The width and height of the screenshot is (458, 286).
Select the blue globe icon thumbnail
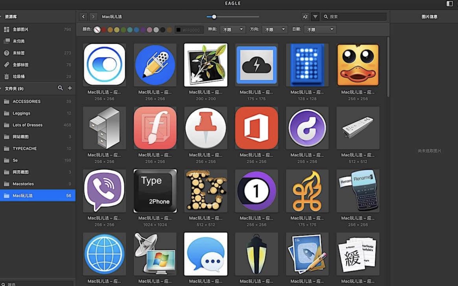104,254
